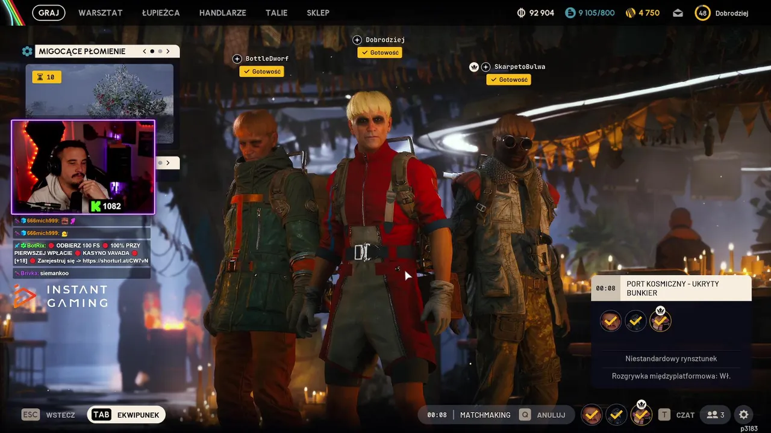This screenshot has height=433, width=771.
Task: Click crowned ready check icon in map panel
Action: click(660, 320)
